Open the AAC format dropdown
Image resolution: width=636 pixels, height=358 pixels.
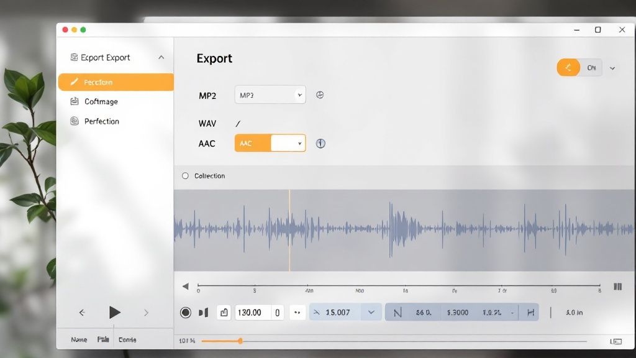click(x=270, y=144)
